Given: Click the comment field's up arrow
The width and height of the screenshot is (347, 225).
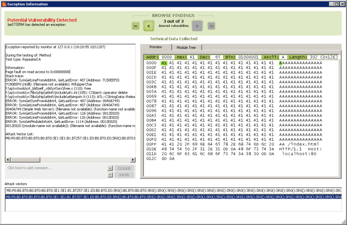Looking at the screenshot, I should point(110,168).
